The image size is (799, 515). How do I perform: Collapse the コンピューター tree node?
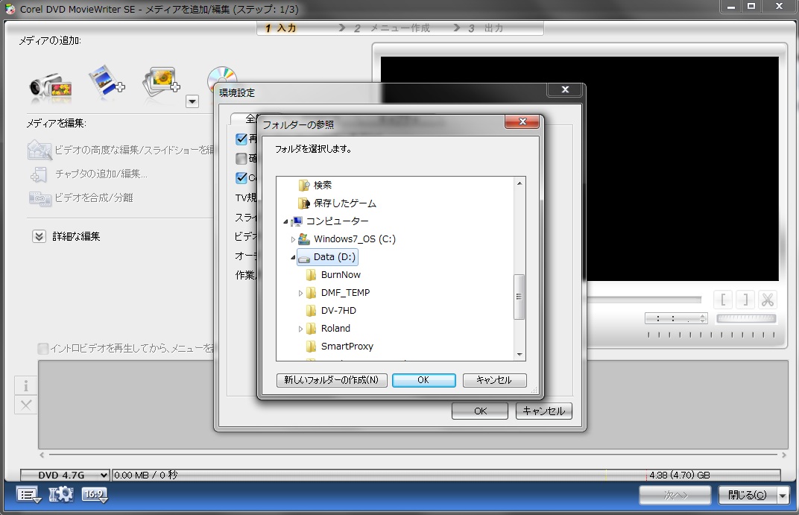pyautogui.click(x=285, y=221)
